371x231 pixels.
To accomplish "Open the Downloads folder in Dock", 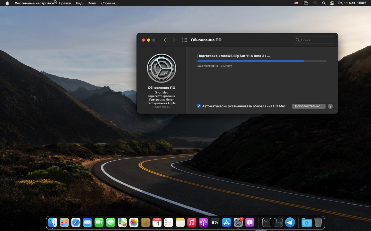I will click(306, 222).
